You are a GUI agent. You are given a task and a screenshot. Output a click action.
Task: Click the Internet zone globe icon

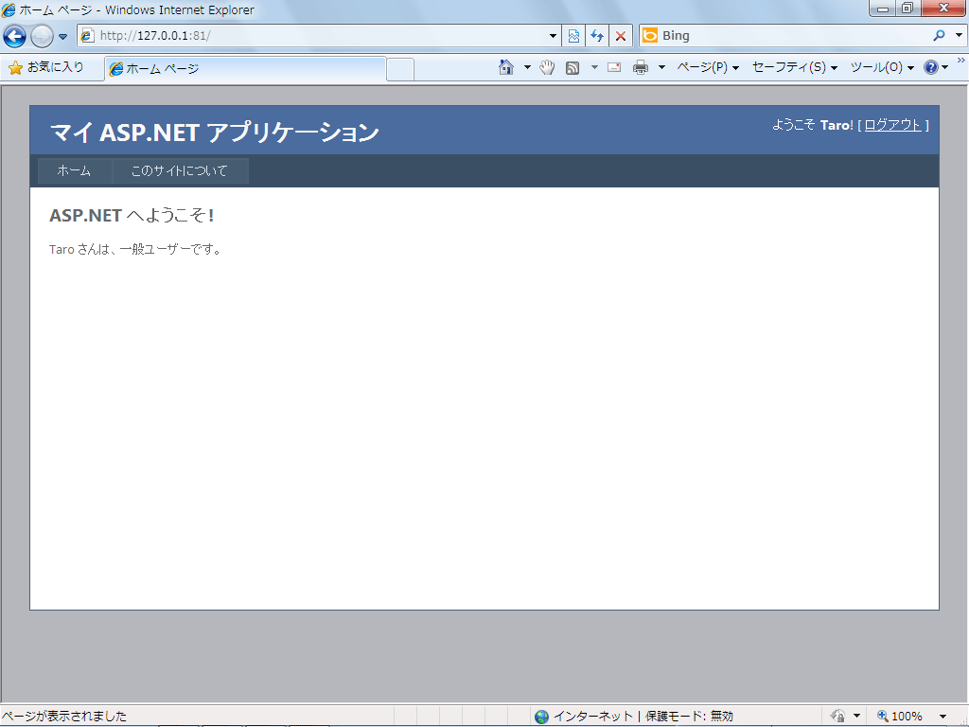[x=541, y=716]
